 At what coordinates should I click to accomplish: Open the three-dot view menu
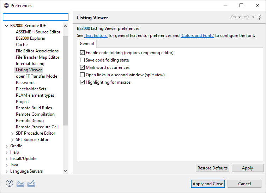coord(260,18)
